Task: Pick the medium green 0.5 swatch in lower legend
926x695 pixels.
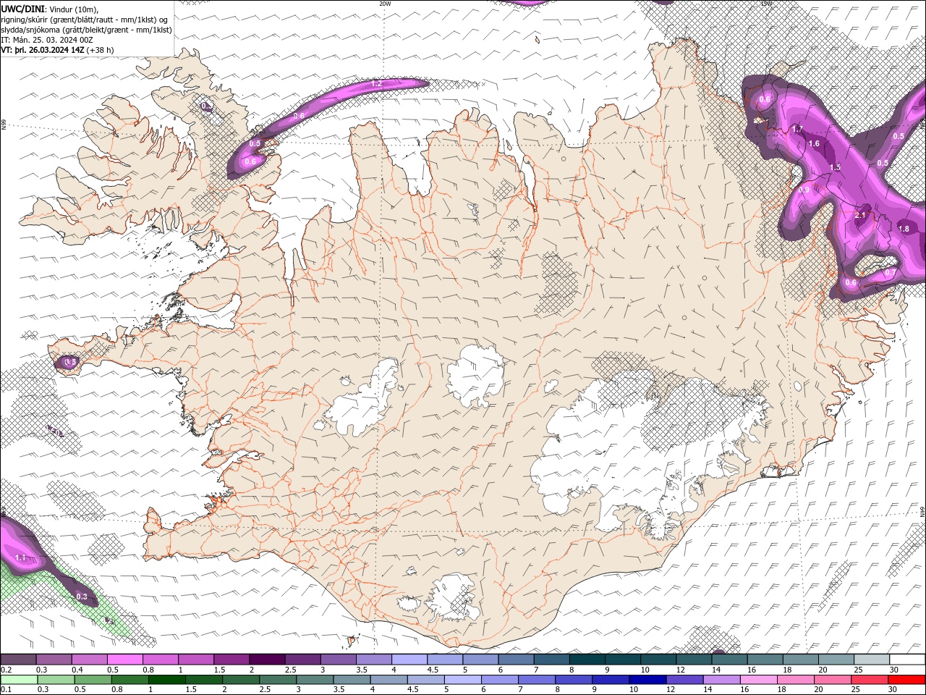Action: point(93,680)
